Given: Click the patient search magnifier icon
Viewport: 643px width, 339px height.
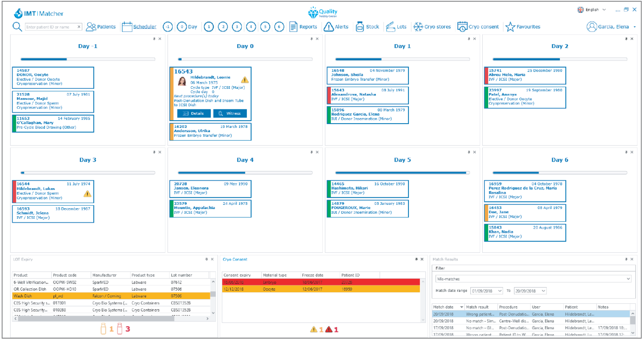Looking at the screenshot, I should 17,27.
